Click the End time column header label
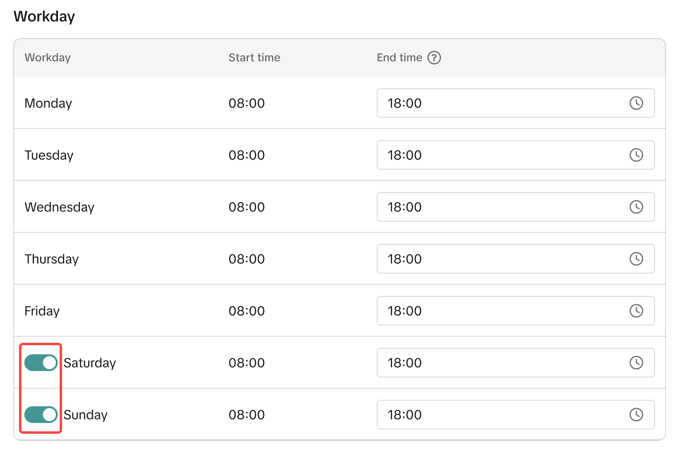678x452 pixels. tap(399, 58)
